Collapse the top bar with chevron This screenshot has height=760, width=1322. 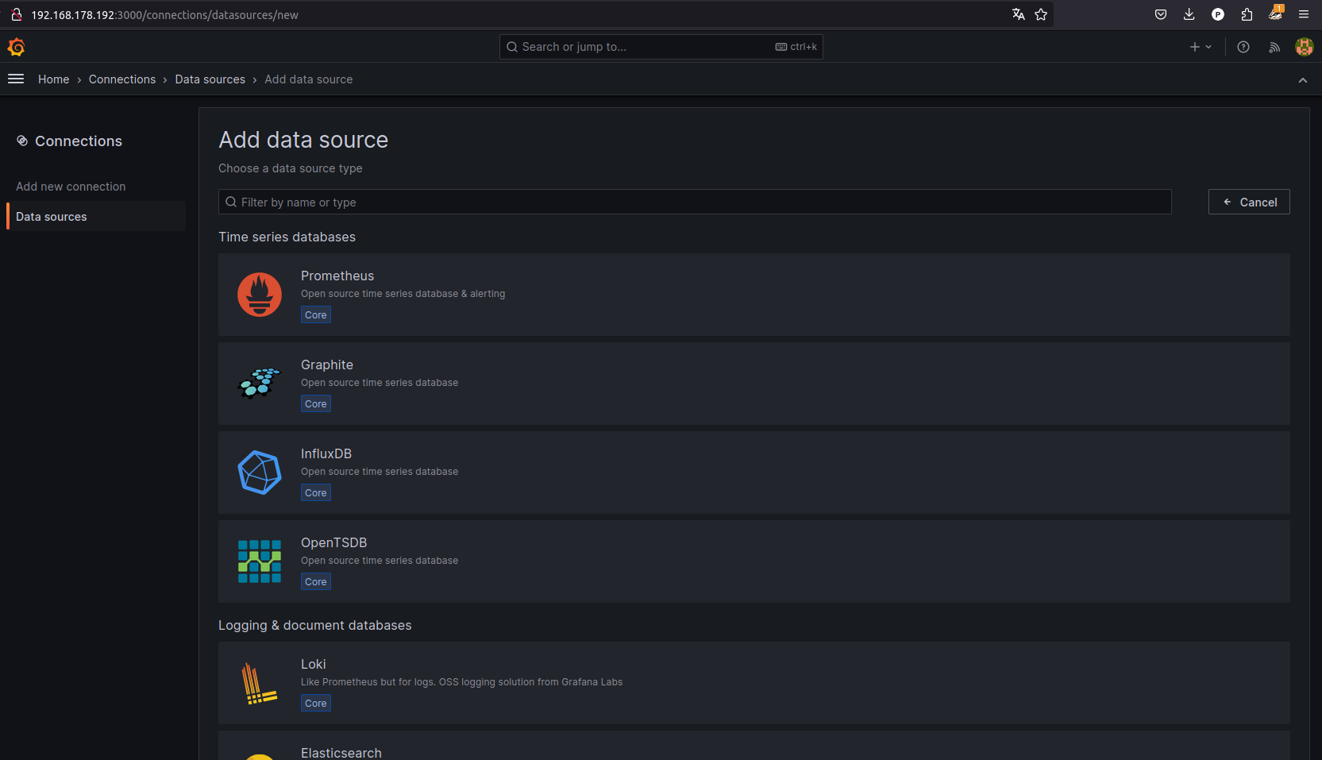[x=1303, y=80]
